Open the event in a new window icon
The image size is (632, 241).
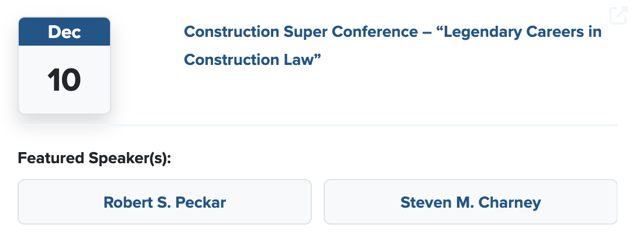pyautogui.click(x=618, y=15)
